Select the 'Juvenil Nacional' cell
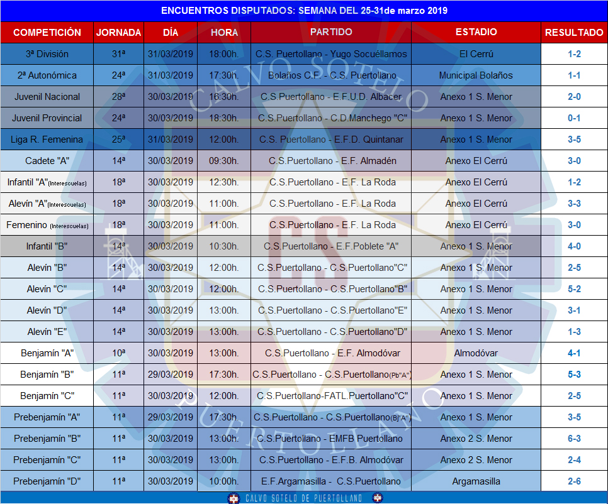The width and height of the screenshot is (608, 504). [x=47, y=96]
